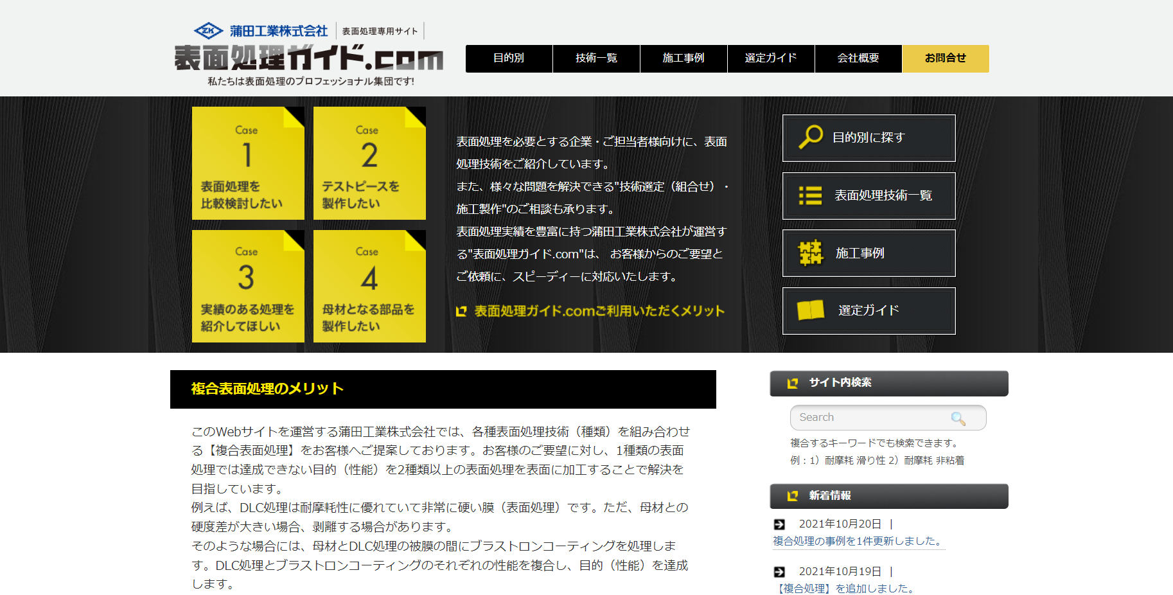Image resolution: width=1173 pixels, height=595 pixels.
Task: Click the 蒲田工業株式会社 diamond logo icon
Action: (208, 31)
